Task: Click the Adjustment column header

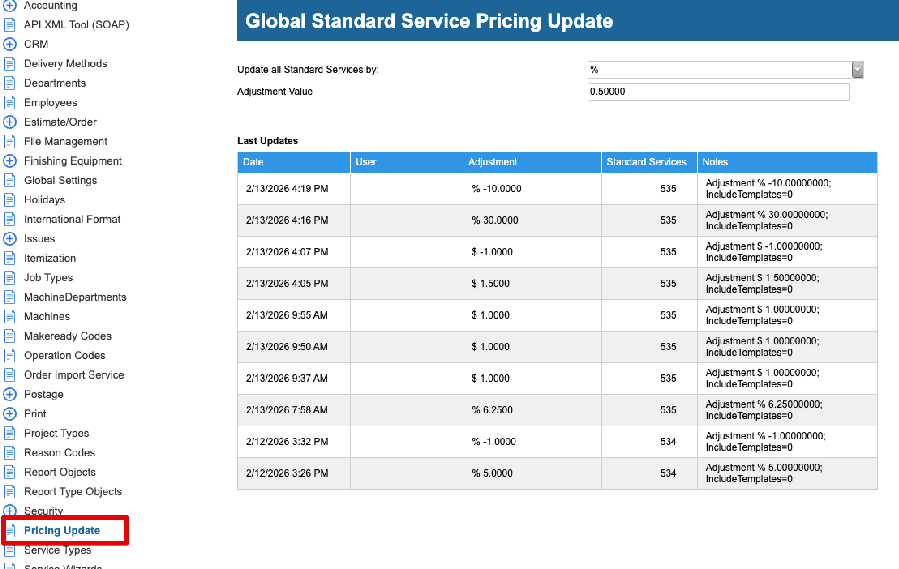Action: (532, 162)
